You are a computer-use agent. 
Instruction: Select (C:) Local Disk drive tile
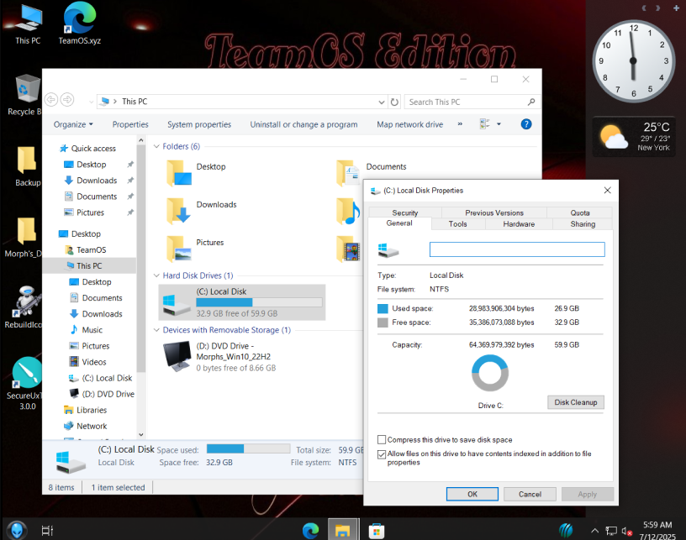point(242,302)
